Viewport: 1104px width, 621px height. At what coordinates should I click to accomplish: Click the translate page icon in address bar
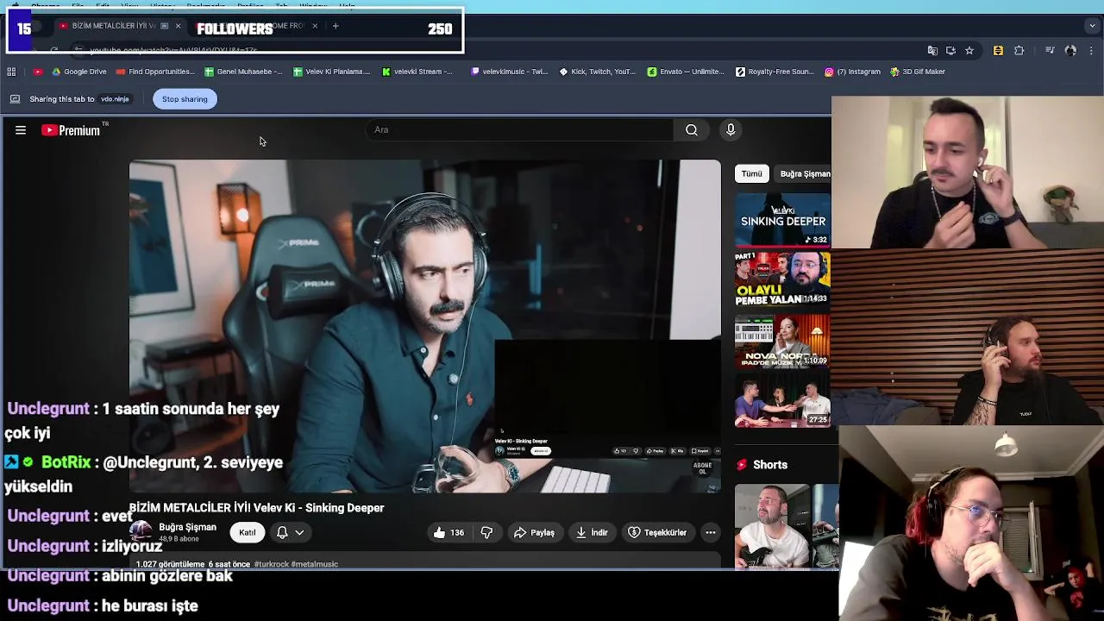point(932,51)
